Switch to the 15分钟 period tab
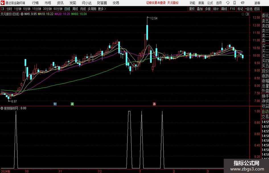This screenshot has width=269, height=173. pos(37,9)
